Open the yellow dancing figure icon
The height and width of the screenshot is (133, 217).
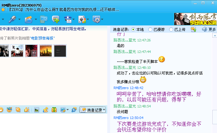45,110
